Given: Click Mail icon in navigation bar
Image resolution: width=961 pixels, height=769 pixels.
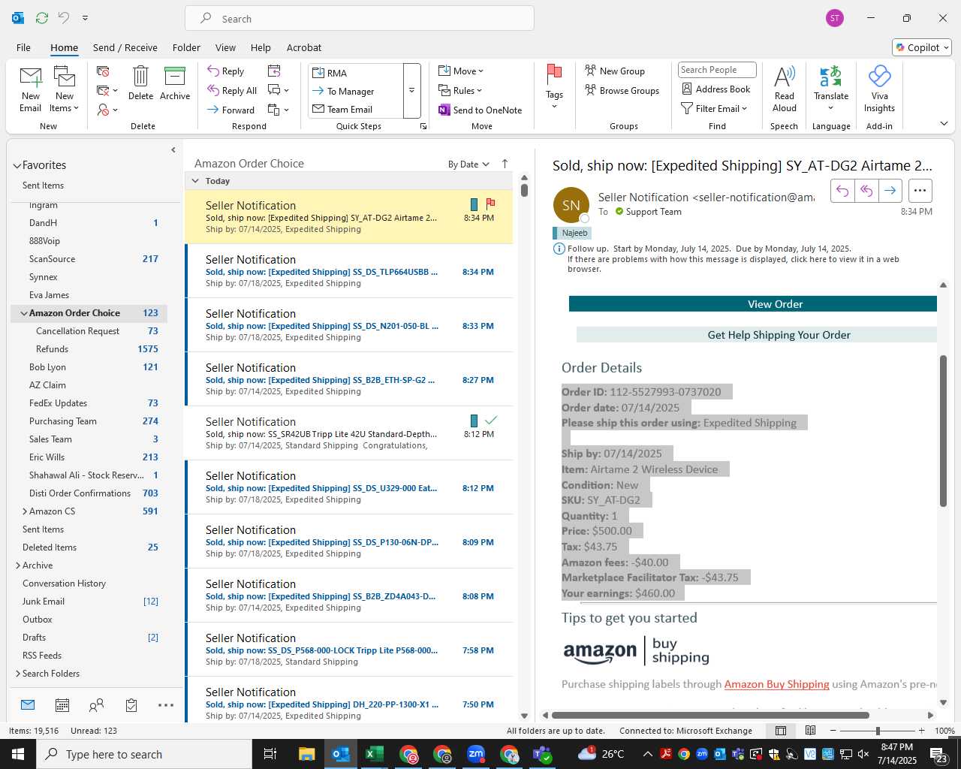Looking at the screenshot, I should [x=28, y=704].
